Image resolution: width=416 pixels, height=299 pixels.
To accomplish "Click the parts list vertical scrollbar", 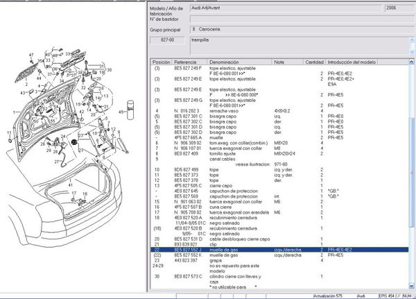I will coord(412,173).
